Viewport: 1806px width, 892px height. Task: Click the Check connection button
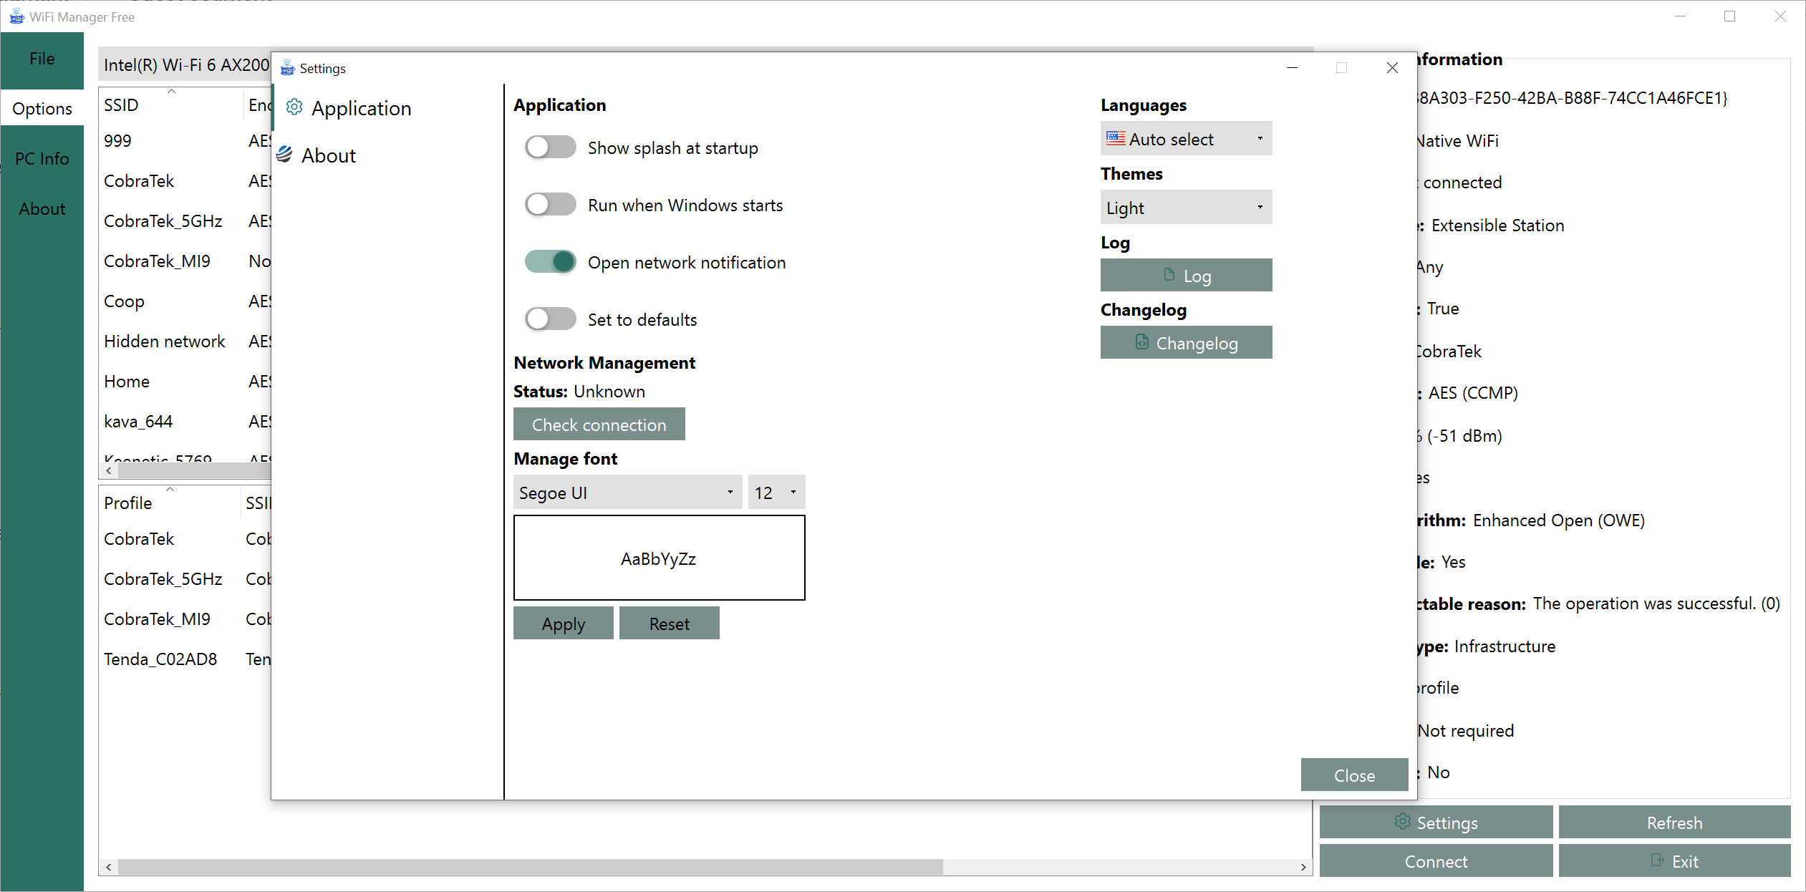599,424
